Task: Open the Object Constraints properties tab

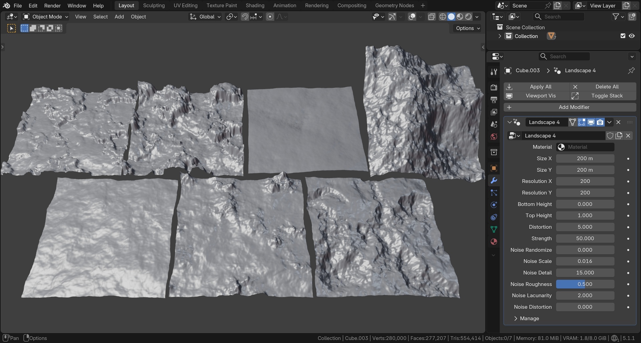Action: (x=494, y=217)
